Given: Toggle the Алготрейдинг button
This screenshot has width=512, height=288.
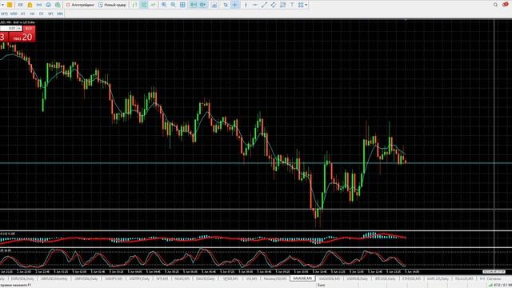Looking at the screenshot, I should (80, 5).
